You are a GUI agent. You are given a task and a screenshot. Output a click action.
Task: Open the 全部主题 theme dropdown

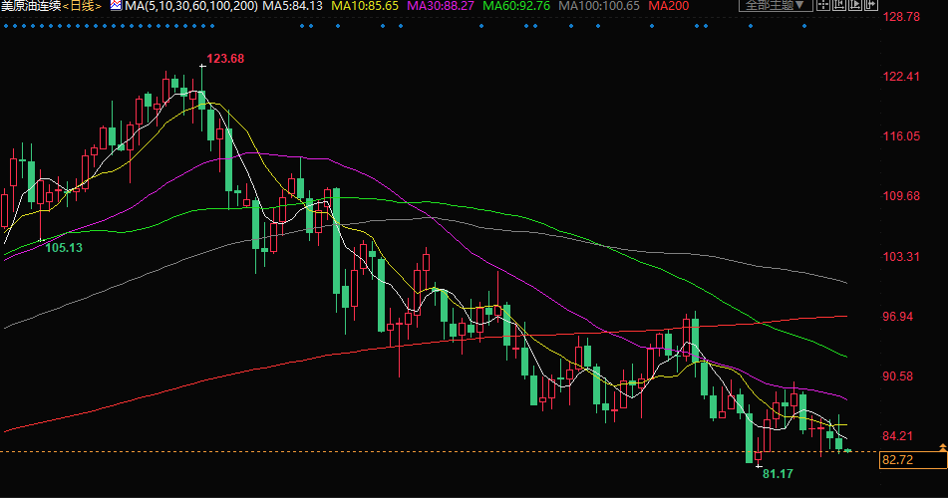point(774,6)
